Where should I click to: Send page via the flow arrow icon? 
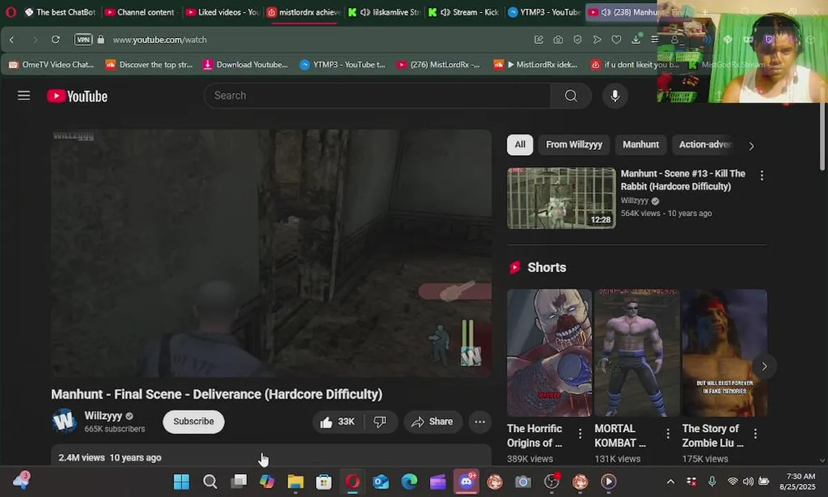point(597,40)
